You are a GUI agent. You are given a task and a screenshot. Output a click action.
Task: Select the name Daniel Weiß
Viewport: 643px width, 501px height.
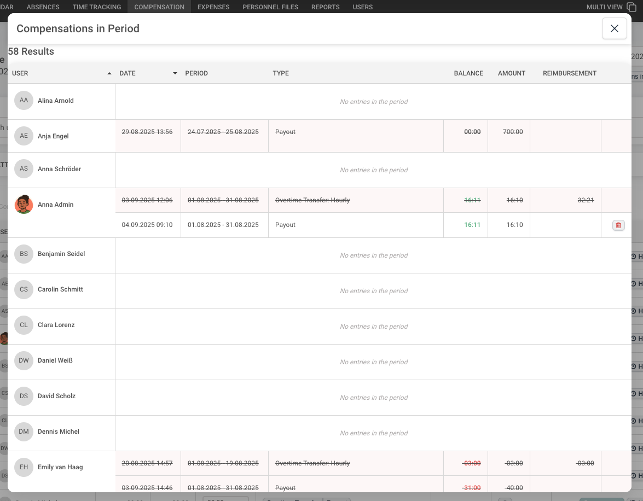55,360
